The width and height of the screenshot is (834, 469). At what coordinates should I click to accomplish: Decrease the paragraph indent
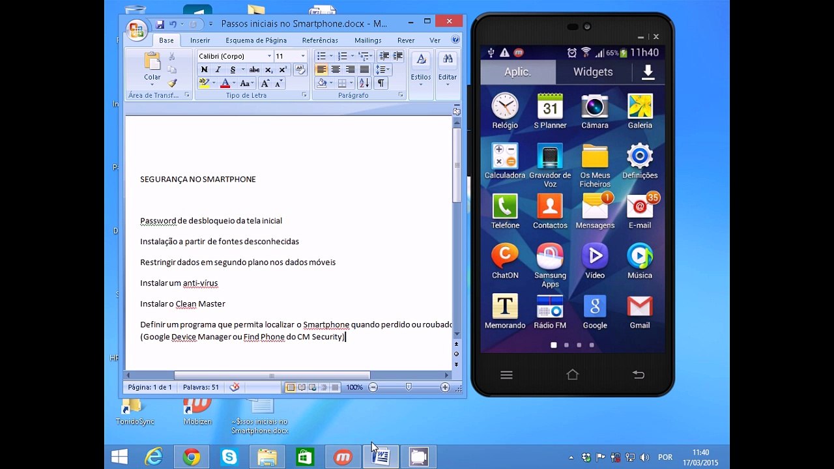384,56
